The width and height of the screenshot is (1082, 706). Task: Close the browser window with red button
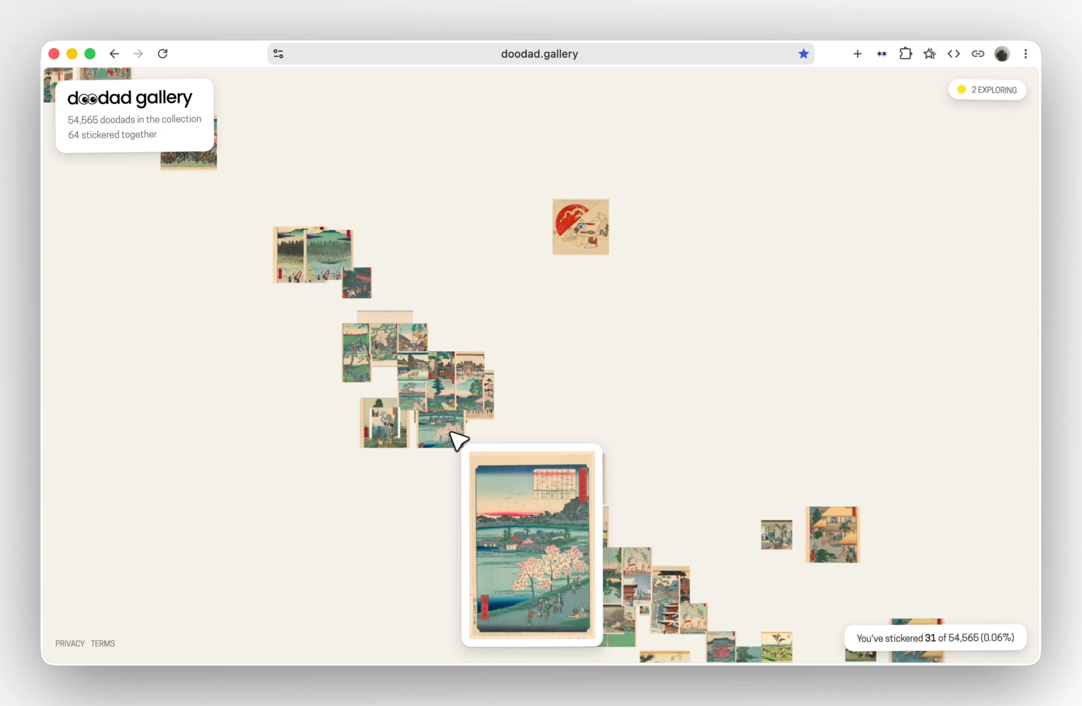[54, 54]
